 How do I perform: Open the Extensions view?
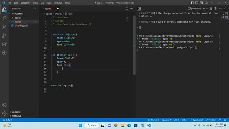click(4, 44)
